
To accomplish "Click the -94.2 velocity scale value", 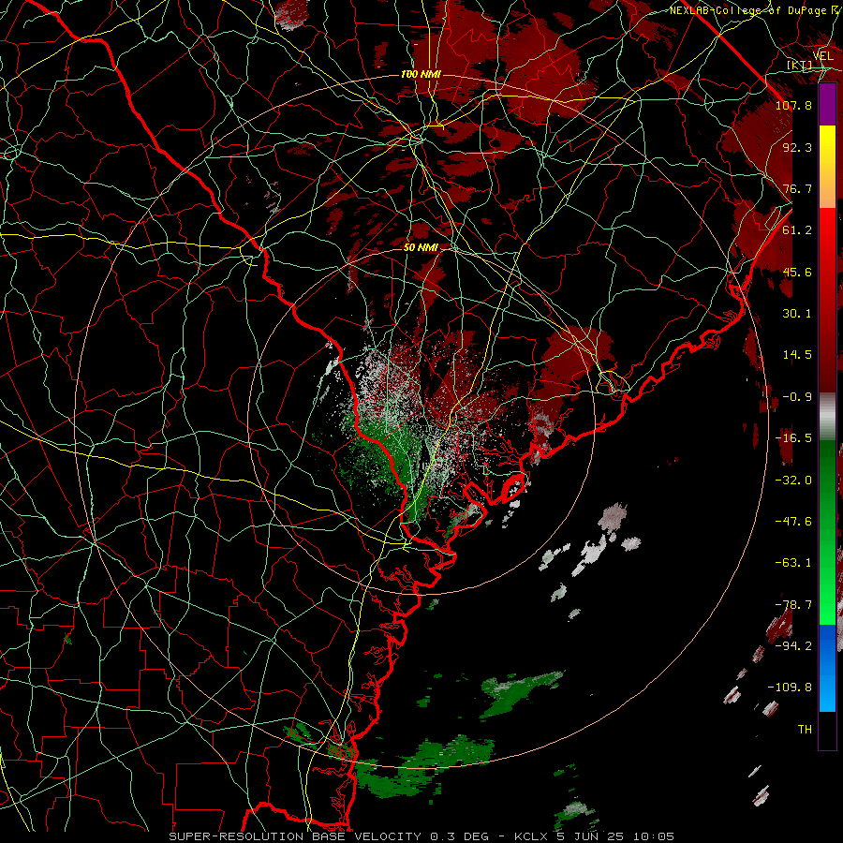I will [x=793, y=646].
